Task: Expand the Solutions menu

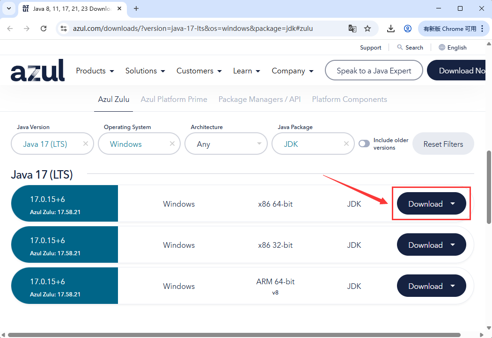Action: [x=145, y=71]
